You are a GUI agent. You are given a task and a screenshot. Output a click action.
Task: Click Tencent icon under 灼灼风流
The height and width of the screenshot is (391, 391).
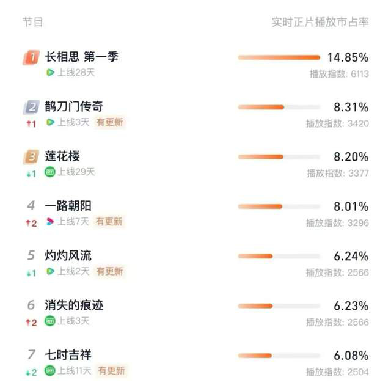pyautogui.click(x=50, y=271)
